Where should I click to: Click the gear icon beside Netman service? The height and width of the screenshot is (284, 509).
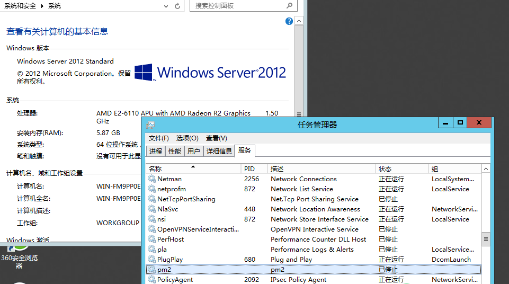[151, 179]
